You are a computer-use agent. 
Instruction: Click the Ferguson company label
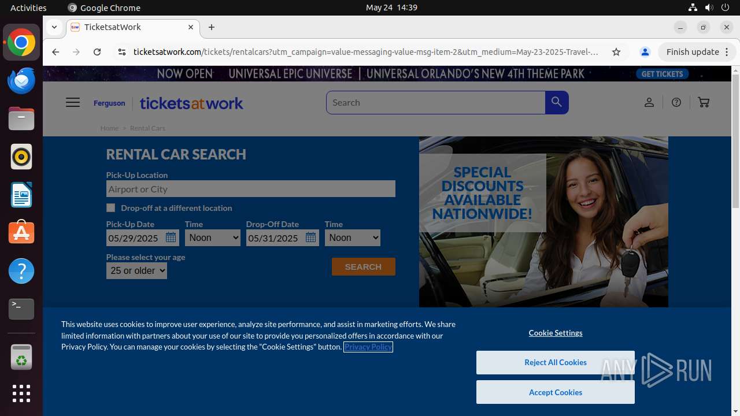[109, 103]
